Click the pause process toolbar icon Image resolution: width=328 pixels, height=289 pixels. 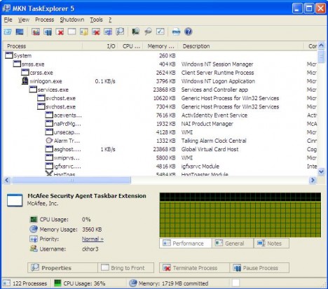tap(48, 31)
